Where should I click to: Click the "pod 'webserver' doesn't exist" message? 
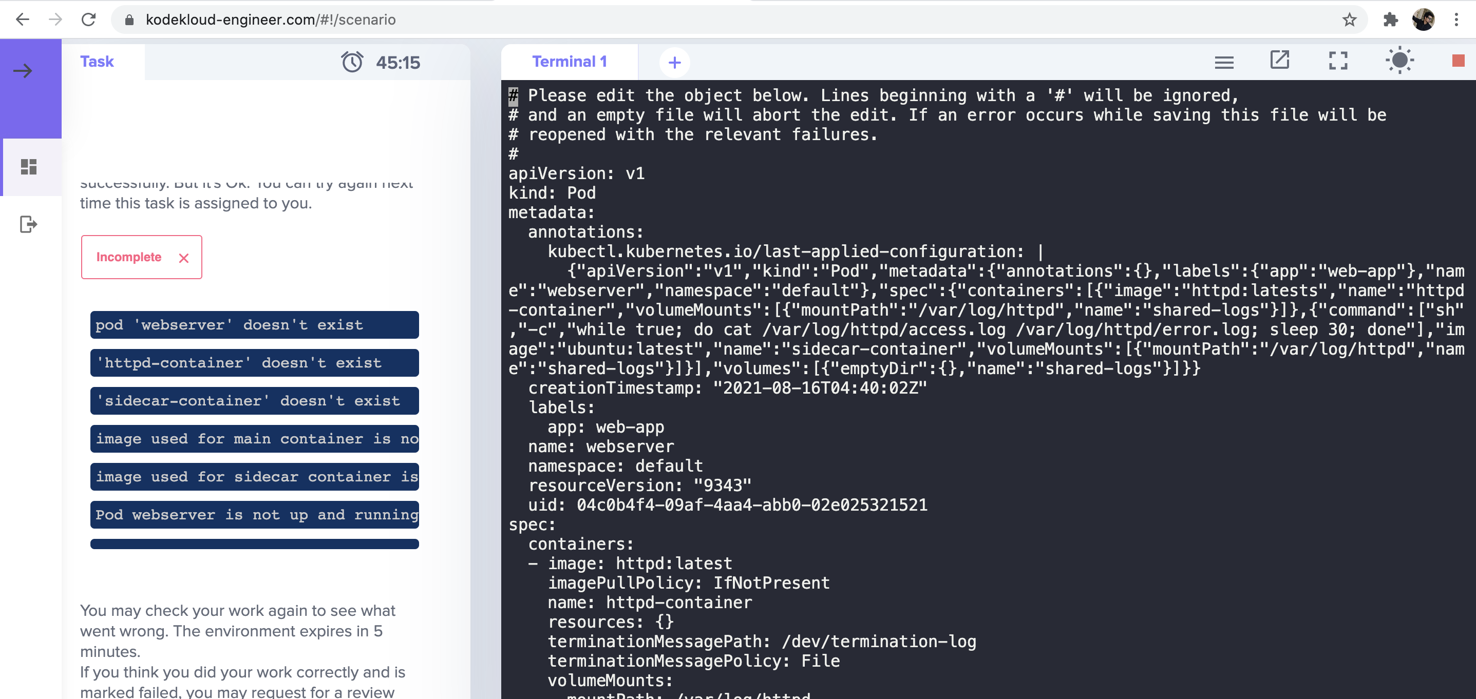[254, 325]
